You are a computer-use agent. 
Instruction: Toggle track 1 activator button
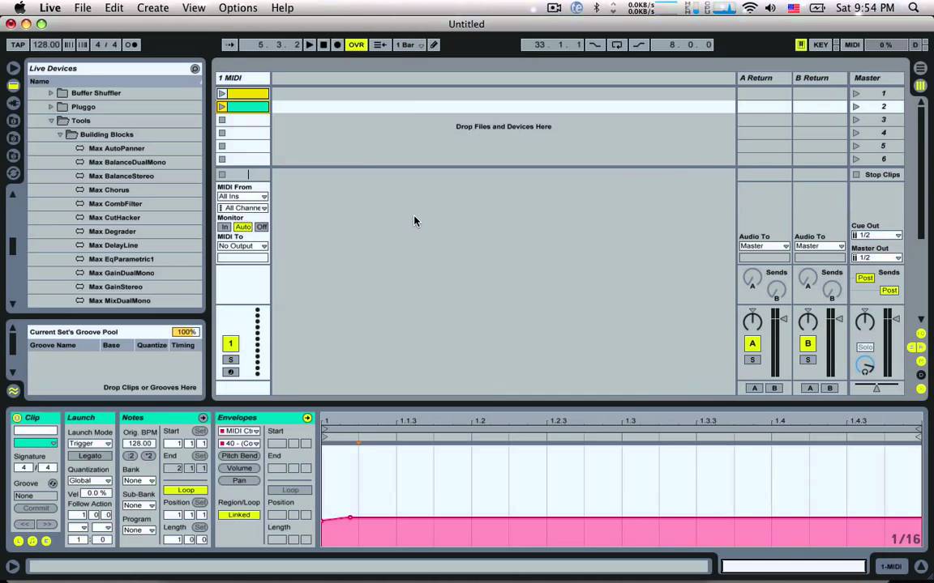(230, 344)
